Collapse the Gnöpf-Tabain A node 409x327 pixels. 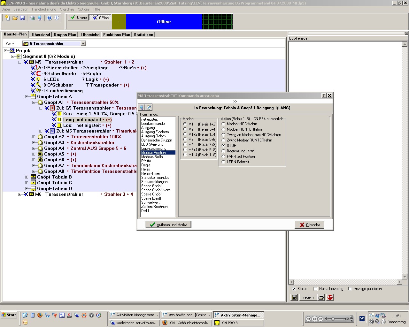[x=27, y=96]
